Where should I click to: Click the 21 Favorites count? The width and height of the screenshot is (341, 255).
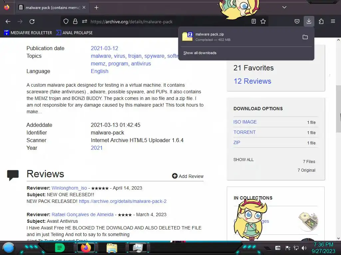pyautogui.click(x=253, y=68)
